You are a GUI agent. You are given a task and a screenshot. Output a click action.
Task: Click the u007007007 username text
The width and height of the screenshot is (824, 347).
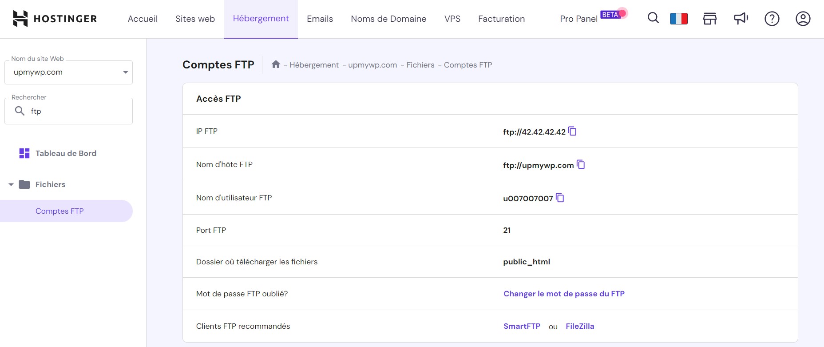[528, 199]
